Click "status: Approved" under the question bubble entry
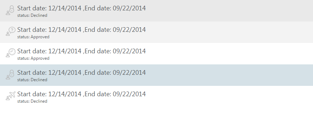Image resolution: width=313 pixels, height=132 pixels. pos(33,37)
